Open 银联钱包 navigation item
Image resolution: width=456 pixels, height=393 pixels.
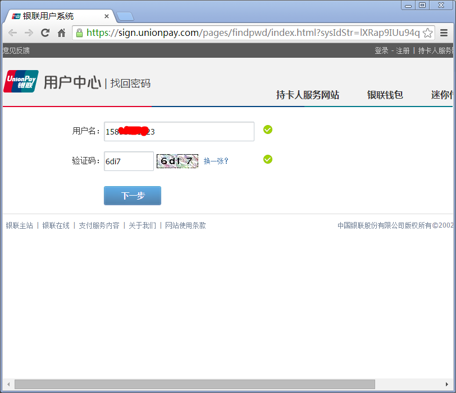coord(385,95)
